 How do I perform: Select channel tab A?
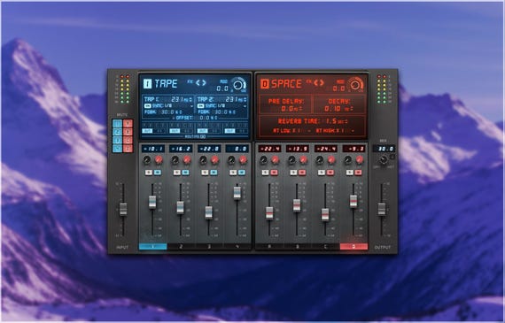[x=269, y=246]
